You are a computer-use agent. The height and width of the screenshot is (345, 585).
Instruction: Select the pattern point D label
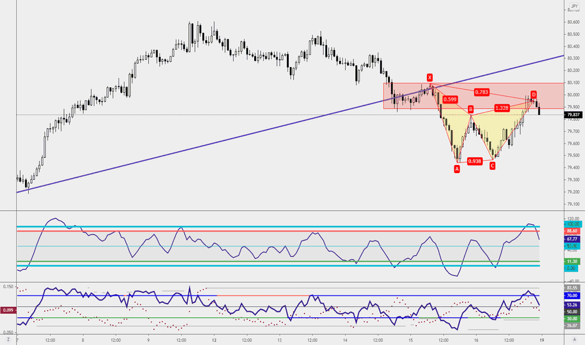(534, 95)
